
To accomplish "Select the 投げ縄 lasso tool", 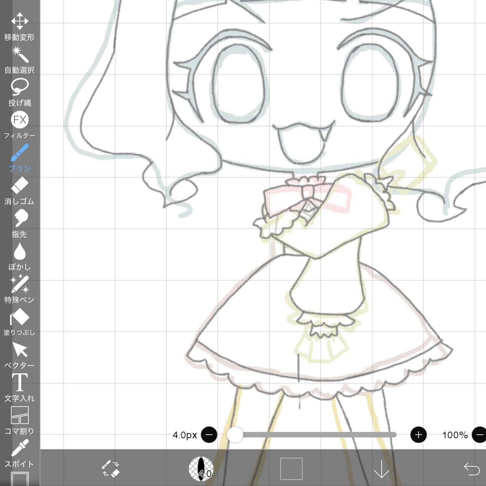I will [19, 93].
